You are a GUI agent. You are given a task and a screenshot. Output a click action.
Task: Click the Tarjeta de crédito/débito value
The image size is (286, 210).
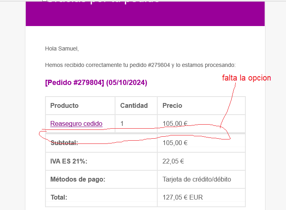tap(197, 179)
